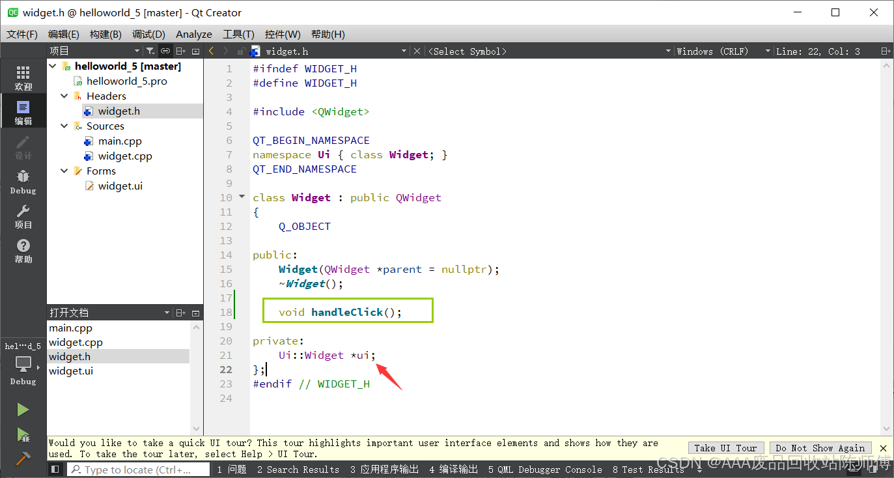This screenshot has width=894, height=478.
Task: Click the Line: 22, Col: 3 indicator
Action: tap(818, 51)
